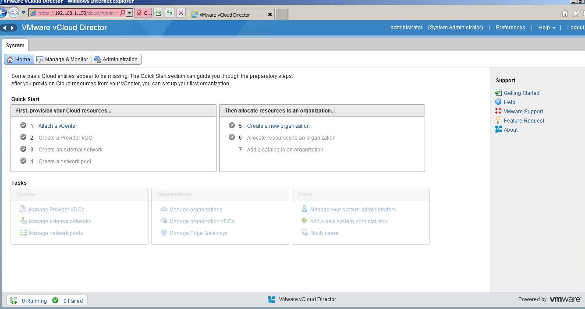Click the IE home icon
Screen dimensions: 585x309
pos(565,14)
